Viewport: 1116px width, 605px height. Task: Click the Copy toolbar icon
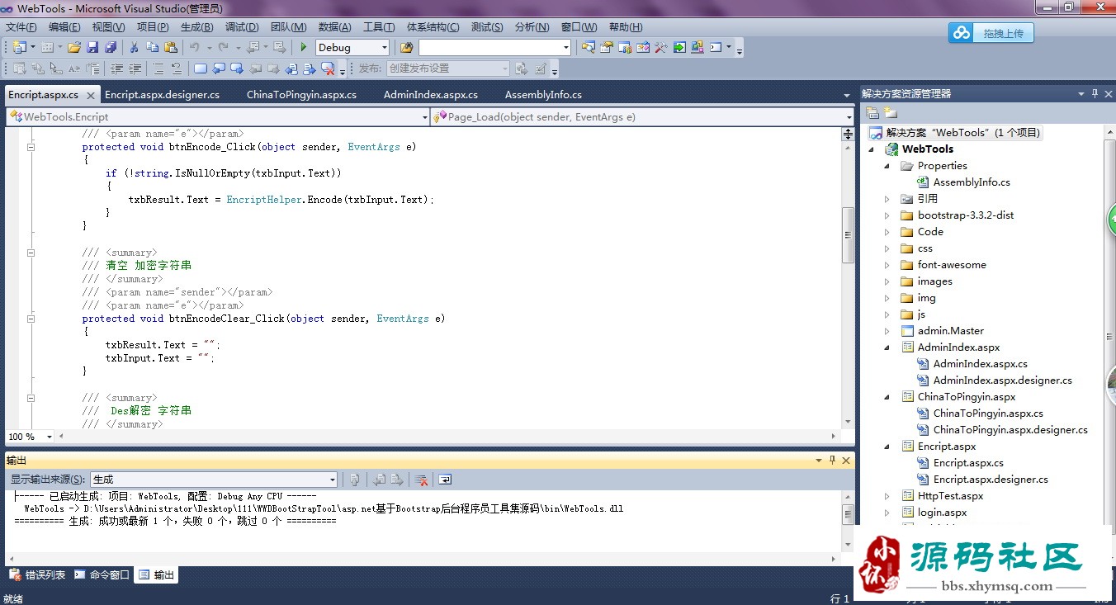pyautogui.click(x=153, y=47)
